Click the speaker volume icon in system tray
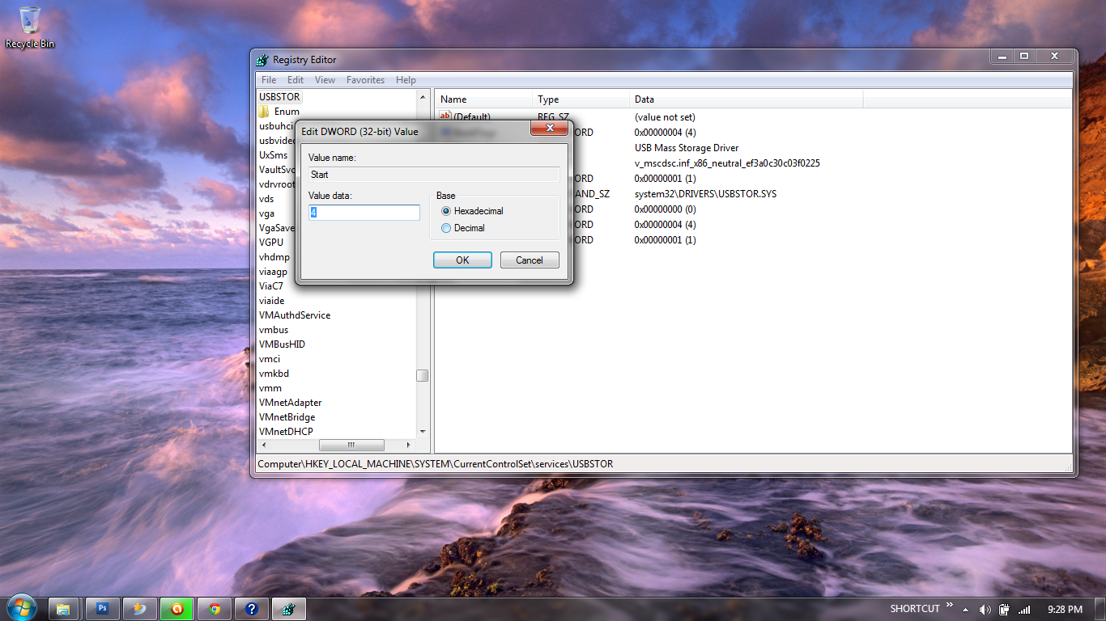1106x621 pixels. click(984, 609)
